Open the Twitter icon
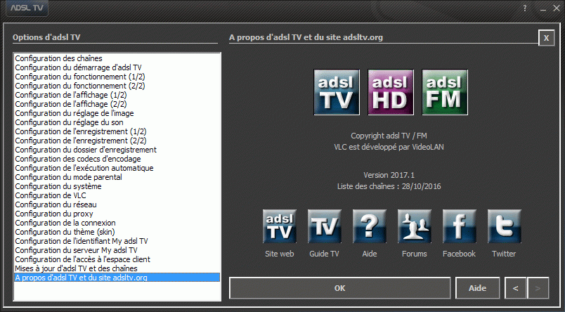The width and height of the screenshot is (565, 312). tap(504, 226)
